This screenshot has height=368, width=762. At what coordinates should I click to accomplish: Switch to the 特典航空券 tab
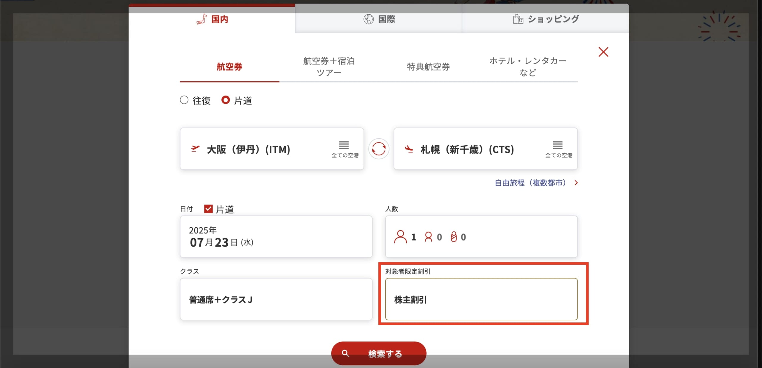coord(428,66)
